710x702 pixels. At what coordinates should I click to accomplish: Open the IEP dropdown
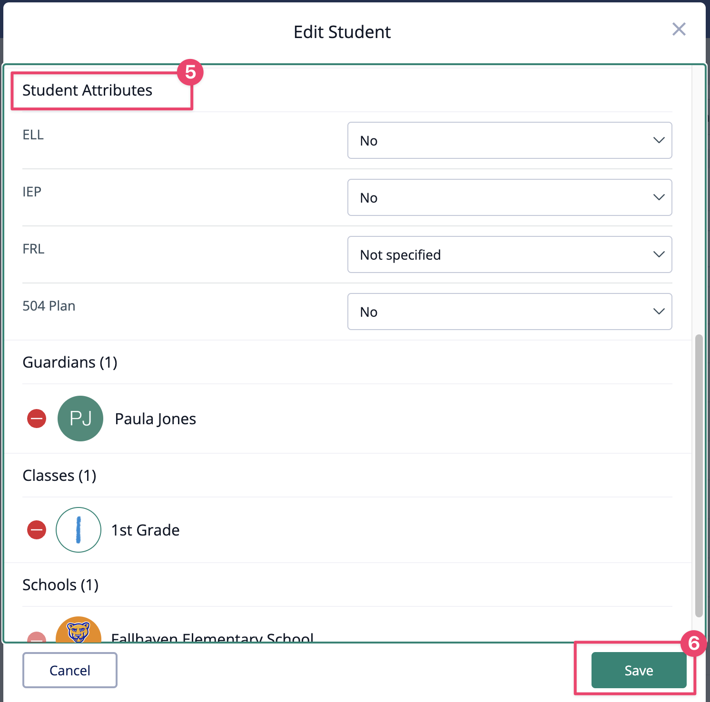point(510,197)
